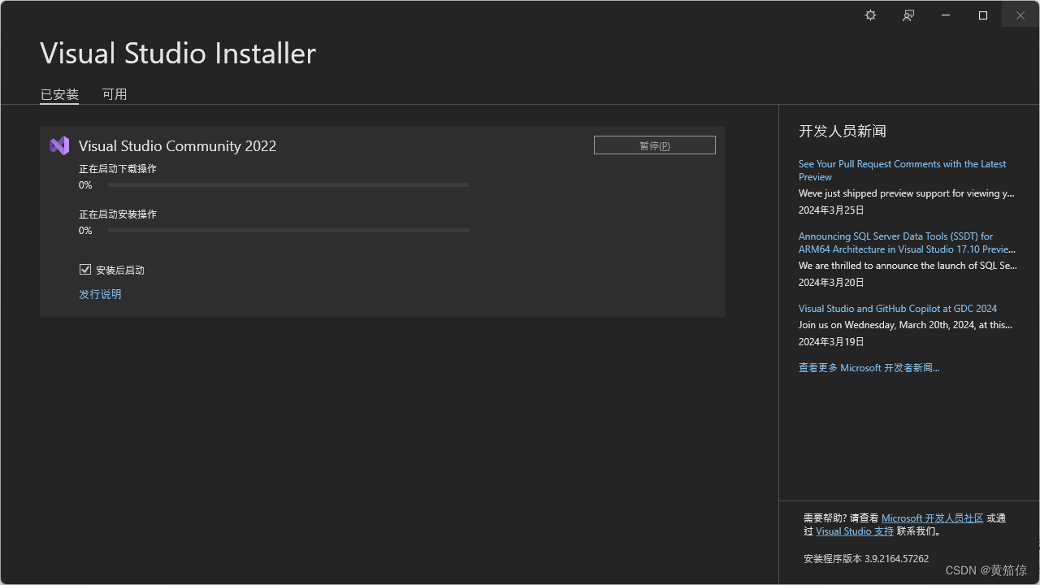Click the 'Weve just shipped preview support' summary
The height and width of the screenshot is (585, 1040).
[907, 193]
